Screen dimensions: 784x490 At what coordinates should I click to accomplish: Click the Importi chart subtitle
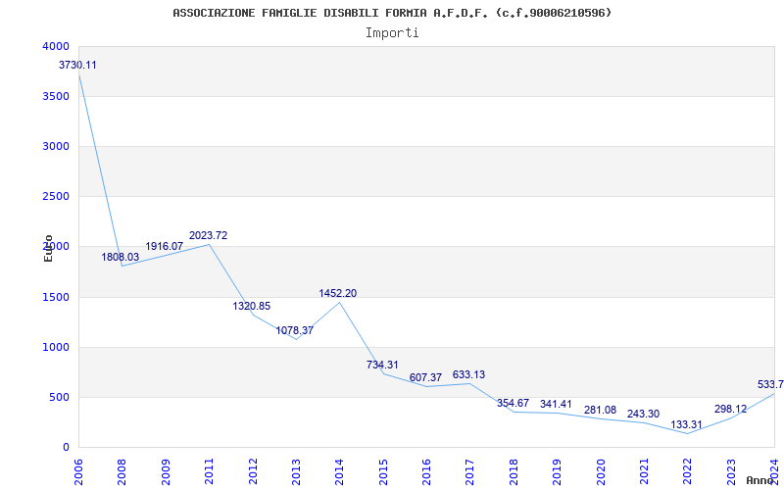392,32
